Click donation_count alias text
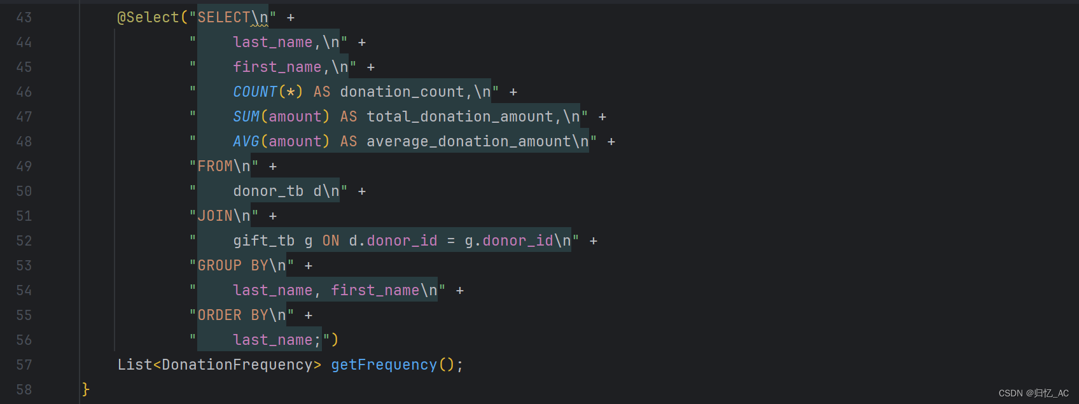The width and height of the screenshot is (1079, 404). click(402, 92)
